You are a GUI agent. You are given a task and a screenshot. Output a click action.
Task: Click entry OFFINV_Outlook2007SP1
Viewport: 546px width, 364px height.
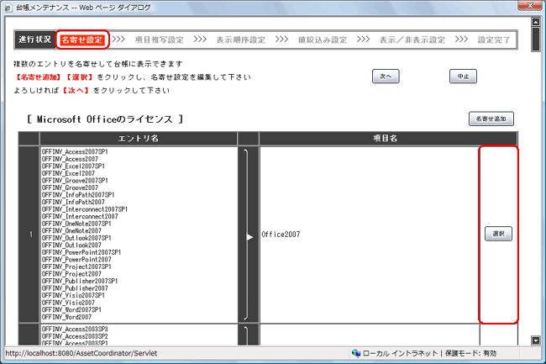[x=76, y=238]
